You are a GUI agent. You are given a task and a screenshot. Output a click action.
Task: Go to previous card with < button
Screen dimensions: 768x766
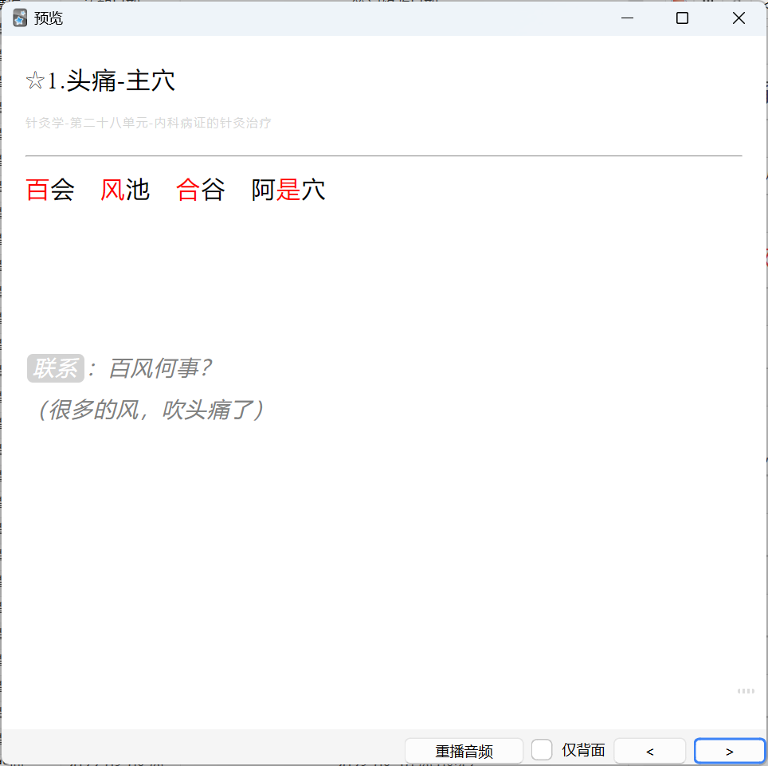click(x=649, y=751)
